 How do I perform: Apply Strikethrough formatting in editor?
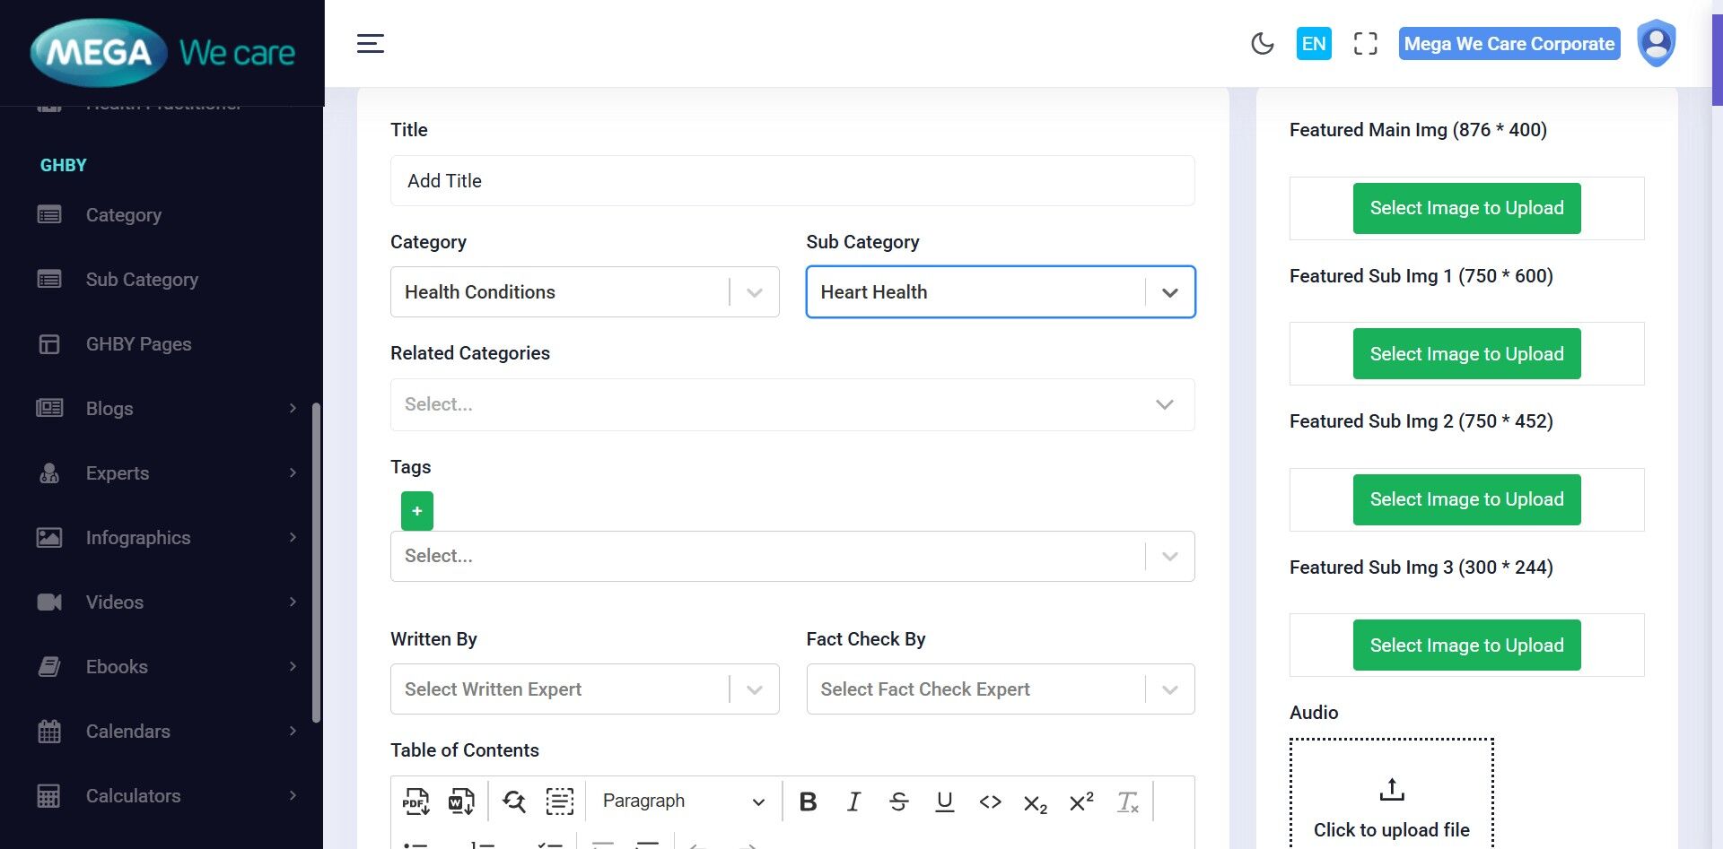point(898,801)
